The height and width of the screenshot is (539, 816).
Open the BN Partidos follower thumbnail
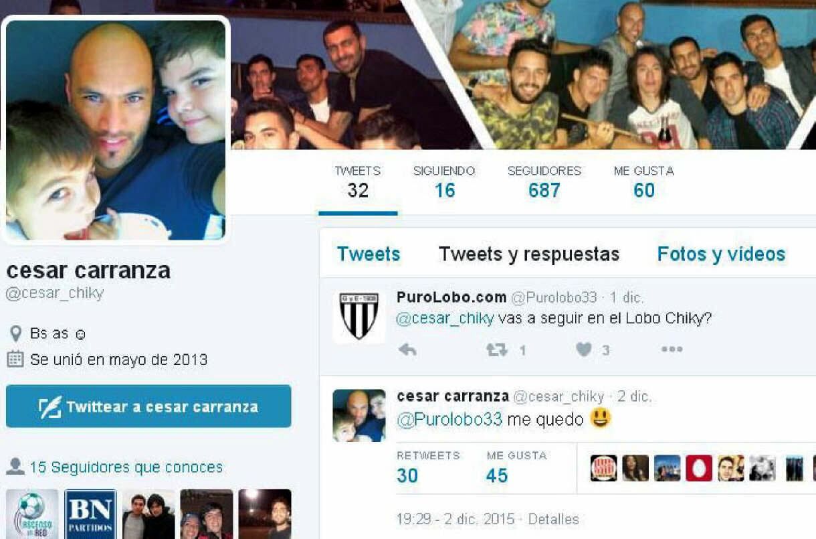pyautogui.click(x=90, y=514)
